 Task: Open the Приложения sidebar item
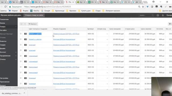[5, 82]
